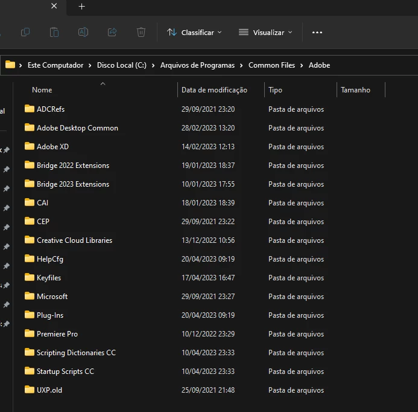Click the Share icon in the toolbar
The width and height of the screenshot is (418, 412).
coord(112,32)
